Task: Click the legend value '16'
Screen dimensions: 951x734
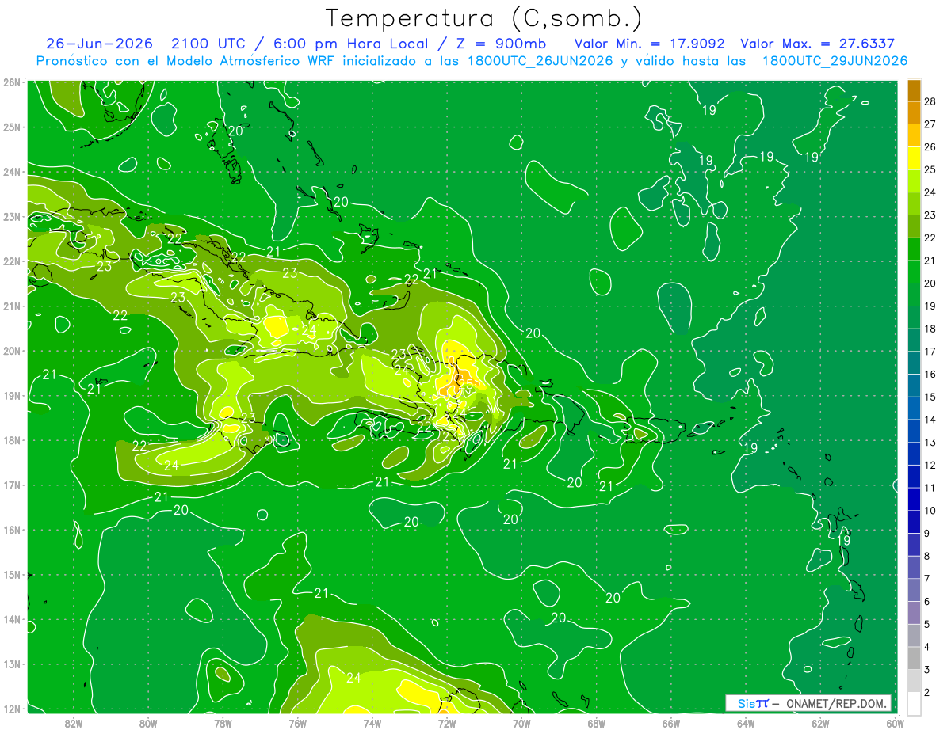Action: coord(930,374)
